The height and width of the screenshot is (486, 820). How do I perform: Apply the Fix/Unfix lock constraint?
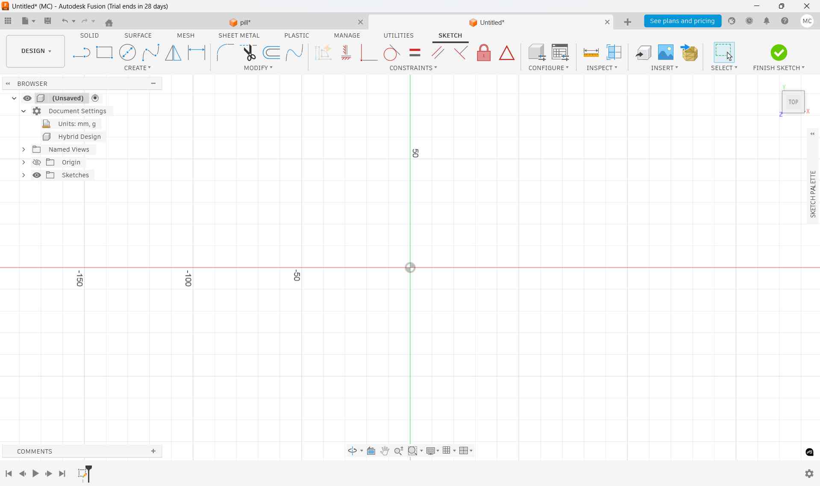click(484, 53)
